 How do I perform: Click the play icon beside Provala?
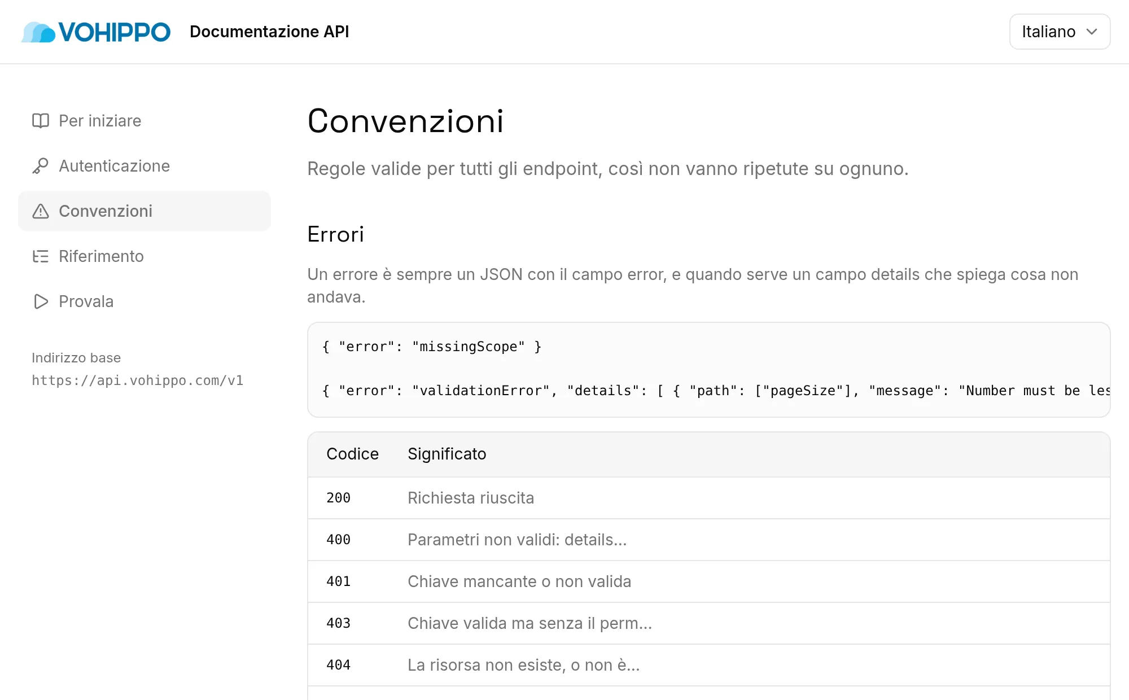[x=41, y=301]
